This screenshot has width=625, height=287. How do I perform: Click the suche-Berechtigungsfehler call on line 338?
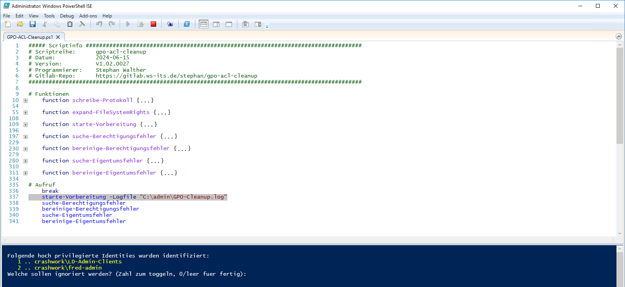coord(84,203)
